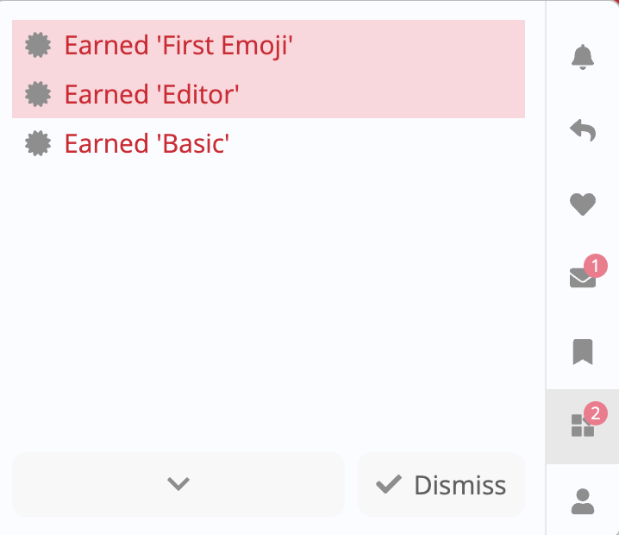This screenshot has height=535, width=619.
Task: Click the highlighted unread notifications area
Action: 268,69
